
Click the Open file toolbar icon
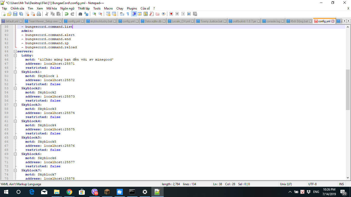coord(9,14)
